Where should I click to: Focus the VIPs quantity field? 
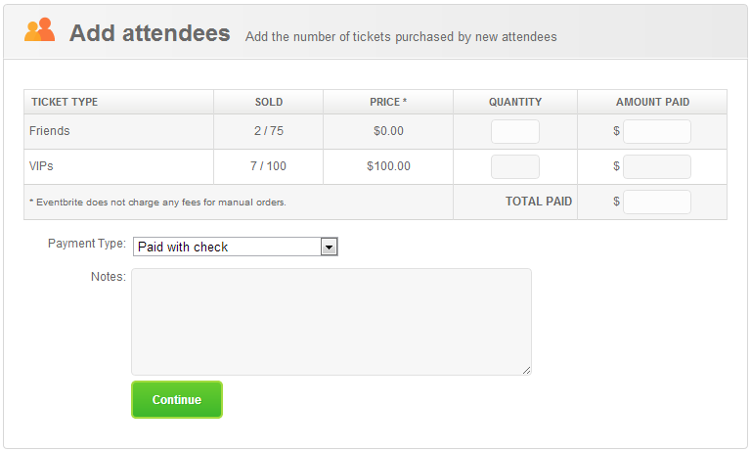tap(515, 166)
